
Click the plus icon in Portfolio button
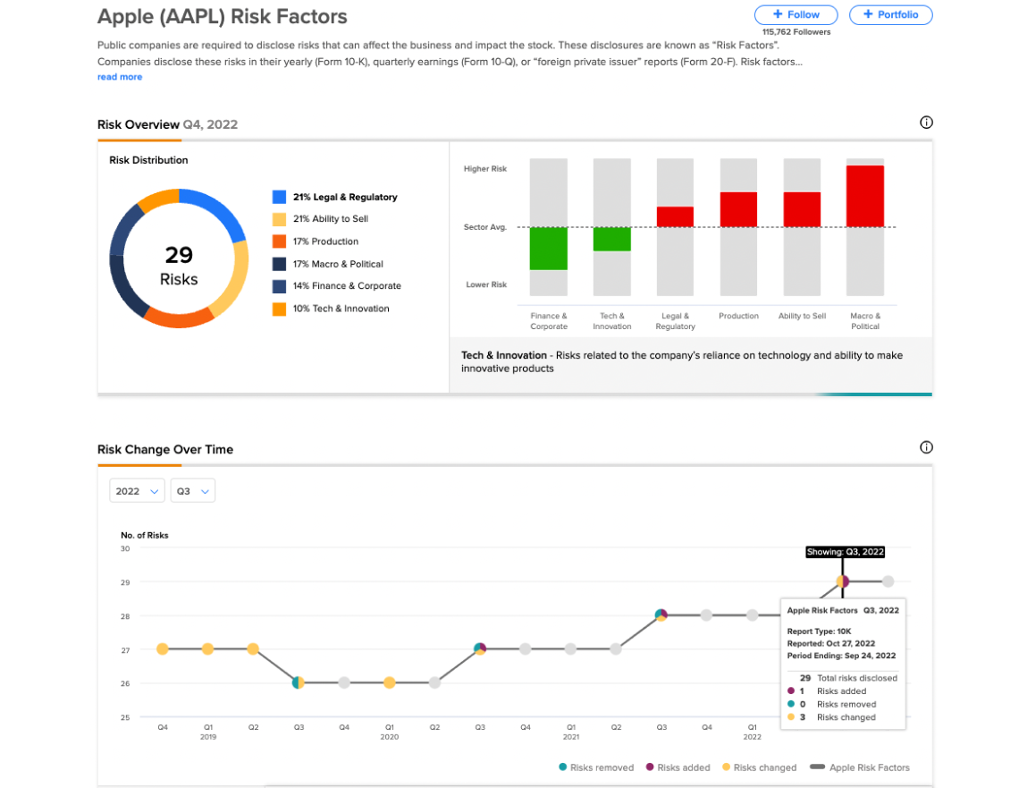click(868, 14)
